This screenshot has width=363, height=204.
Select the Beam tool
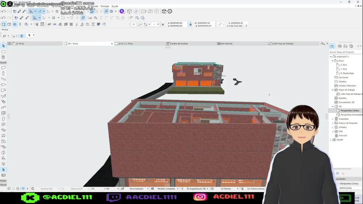[3, 79]
